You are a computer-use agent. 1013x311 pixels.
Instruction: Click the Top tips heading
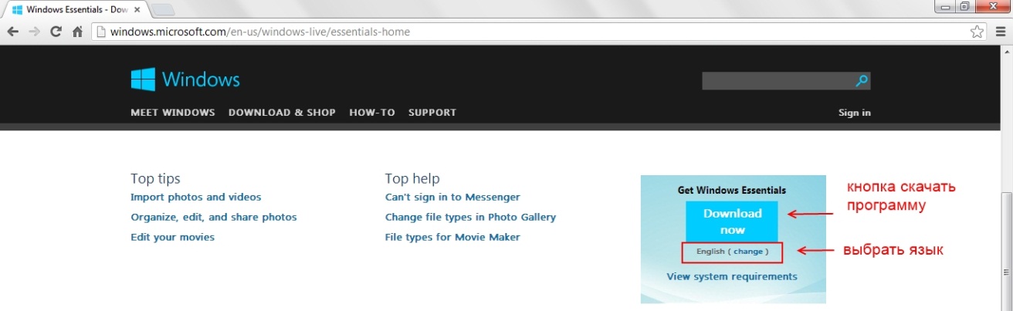155,178
